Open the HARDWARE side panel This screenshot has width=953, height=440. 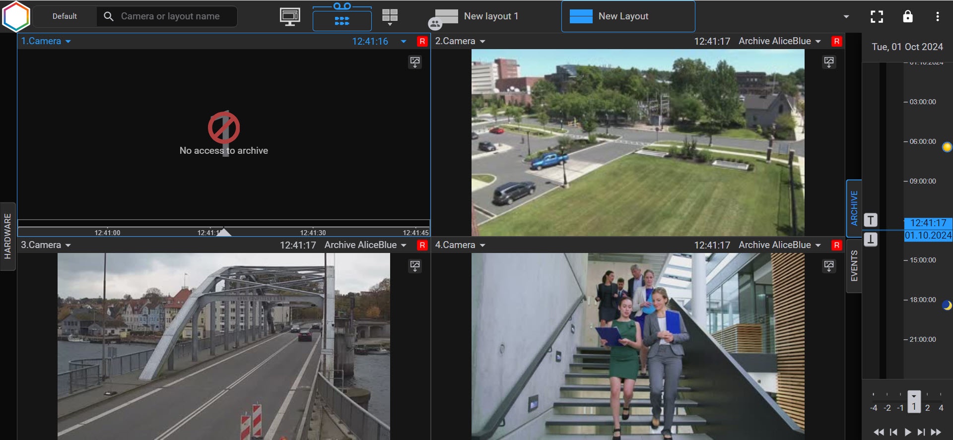point(7,236)
